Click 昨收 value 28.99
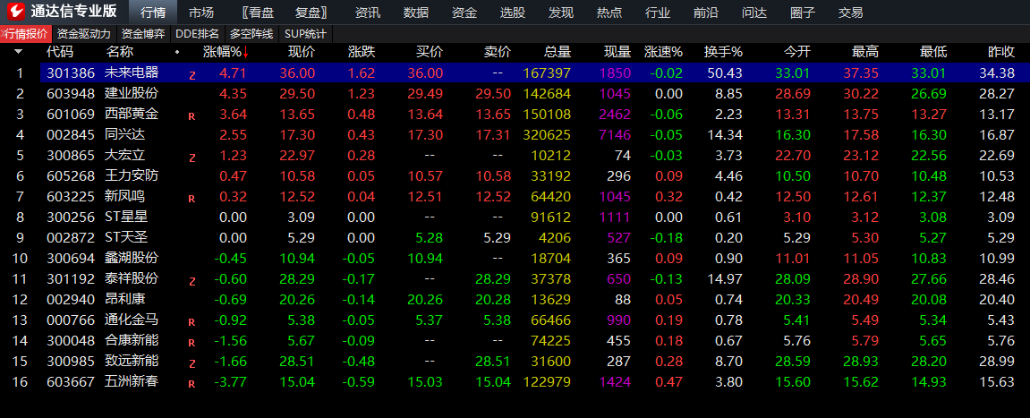 [x=997, y=361]
